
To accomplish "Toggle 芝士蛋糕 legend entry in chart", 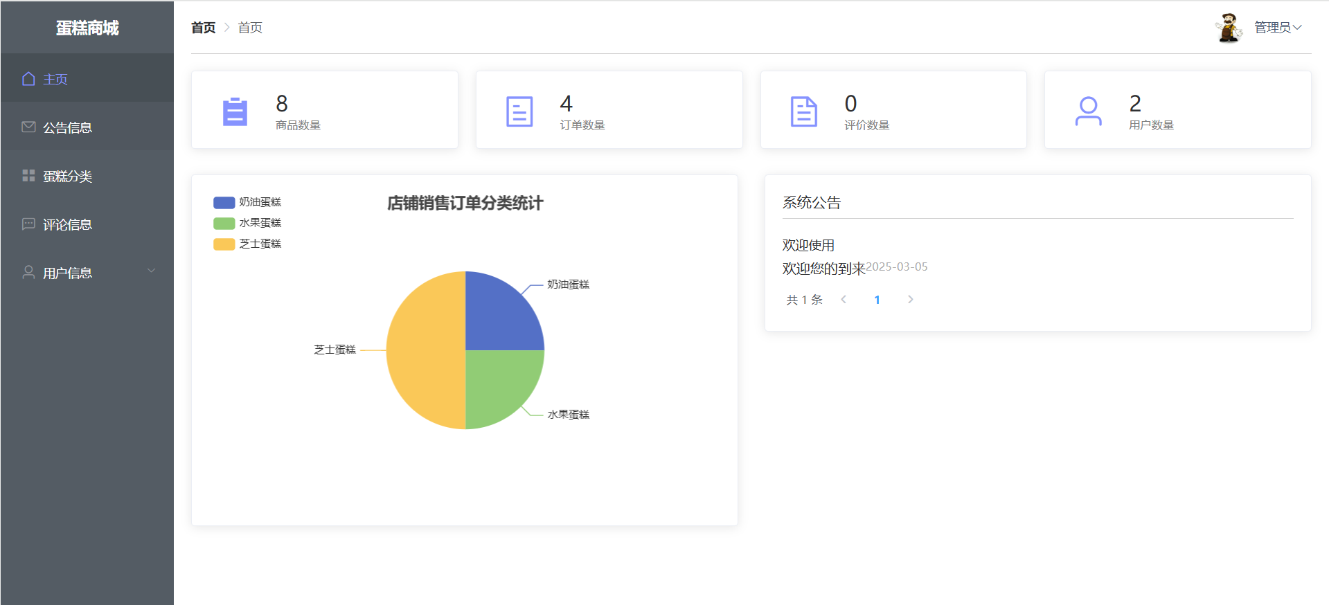I will point(247,244).
